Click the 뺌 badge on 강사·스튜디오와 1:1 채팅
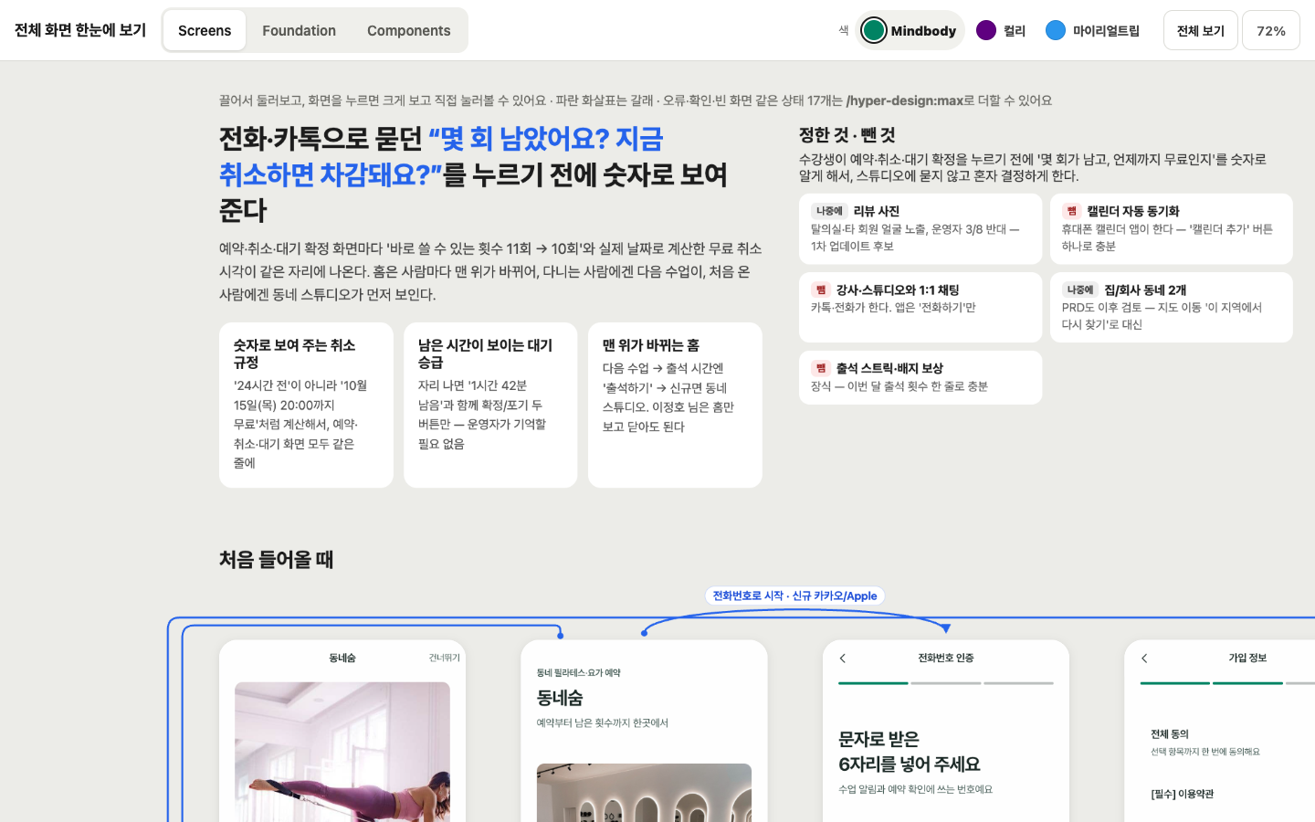Image resolution: width=1315 pixels, height=822 pixels. point(820,290)
